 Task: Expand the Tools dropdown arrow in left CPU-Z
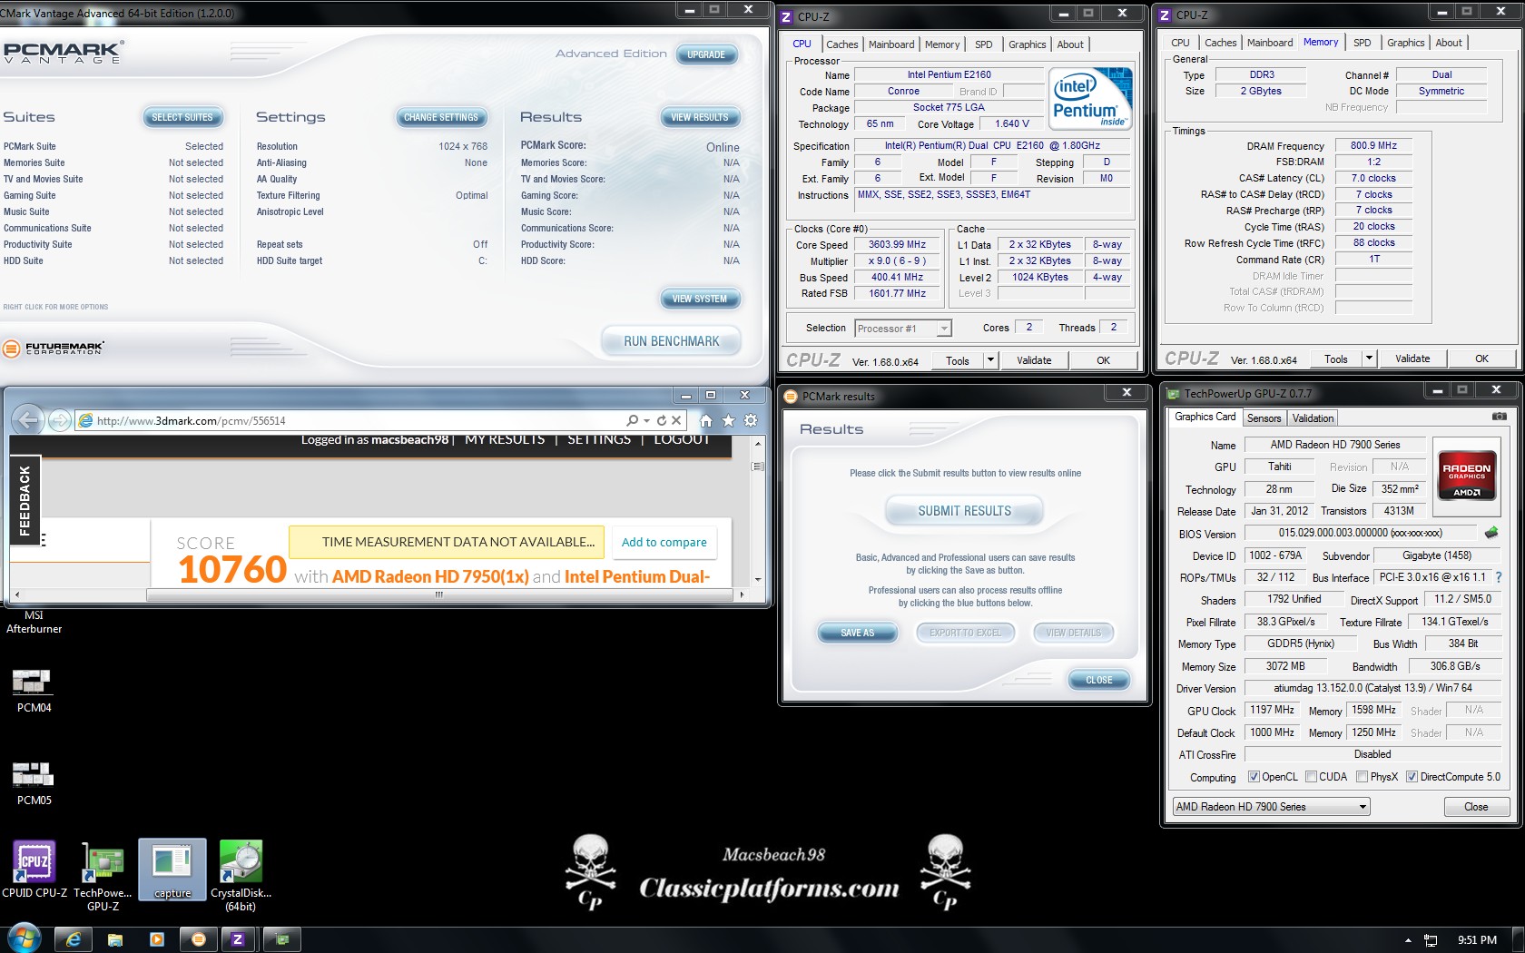tap(990, 360)
